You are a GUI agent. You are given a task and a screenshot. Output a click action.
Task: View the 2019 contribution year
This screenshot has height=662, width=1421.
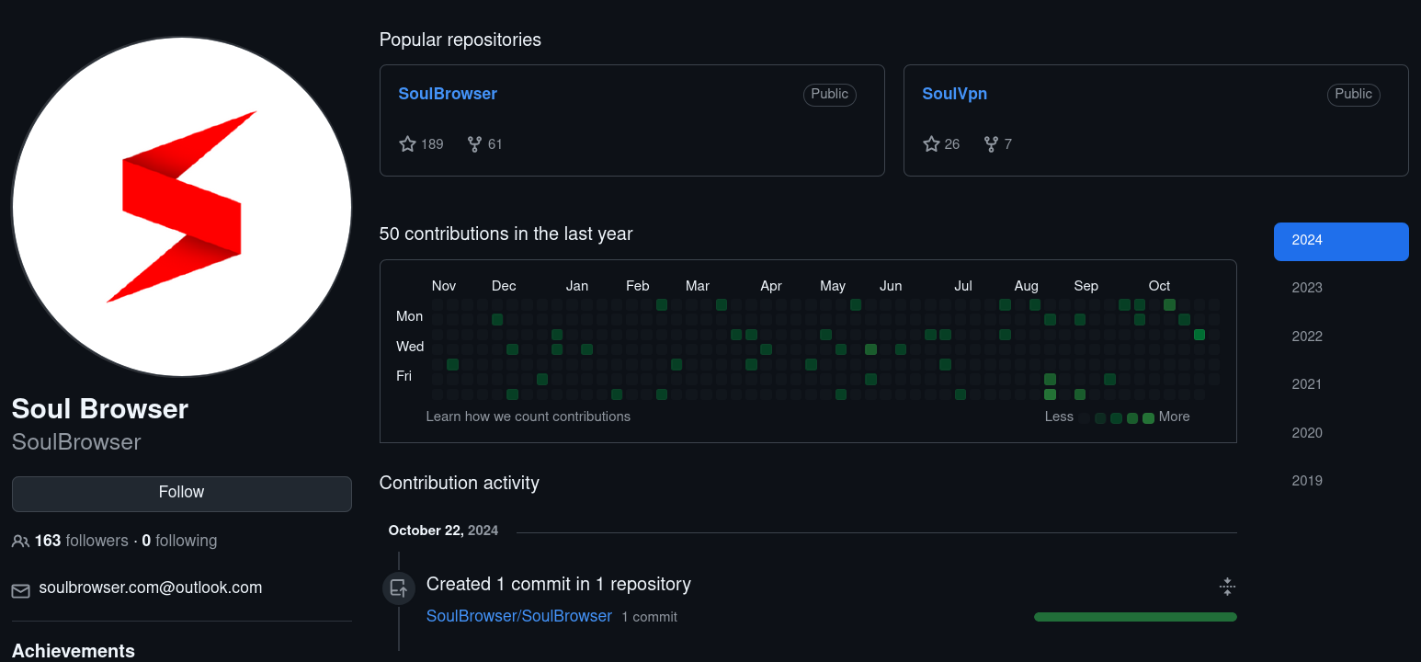coord(1307,481)
